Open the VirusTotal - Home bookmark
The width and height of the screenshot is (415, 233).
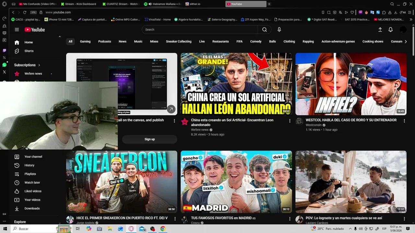tap(158, 19)
